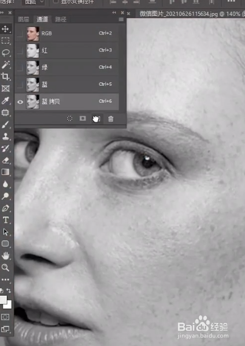Image resolution: width=245 pixels, height=346 pixels.
Task: Click the foreground color swatch
Action: click(x=3, y=300)
